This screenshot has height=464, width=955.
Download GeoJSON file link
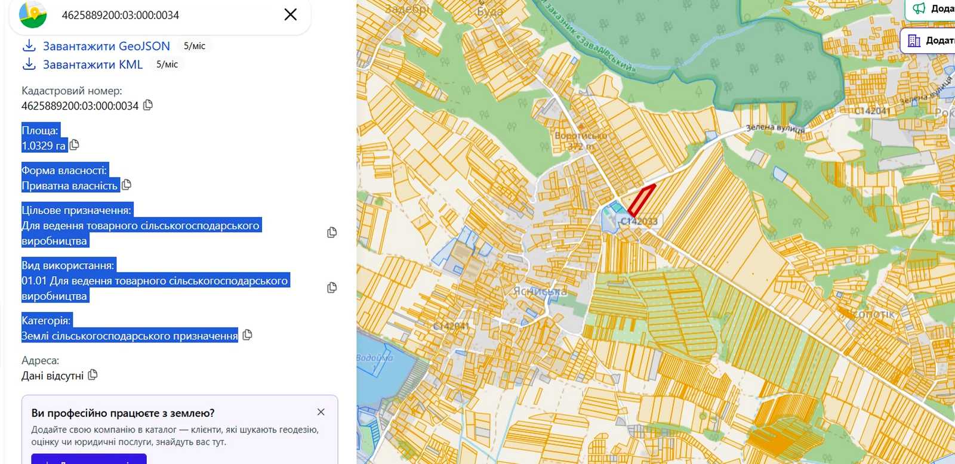point(106,46)
